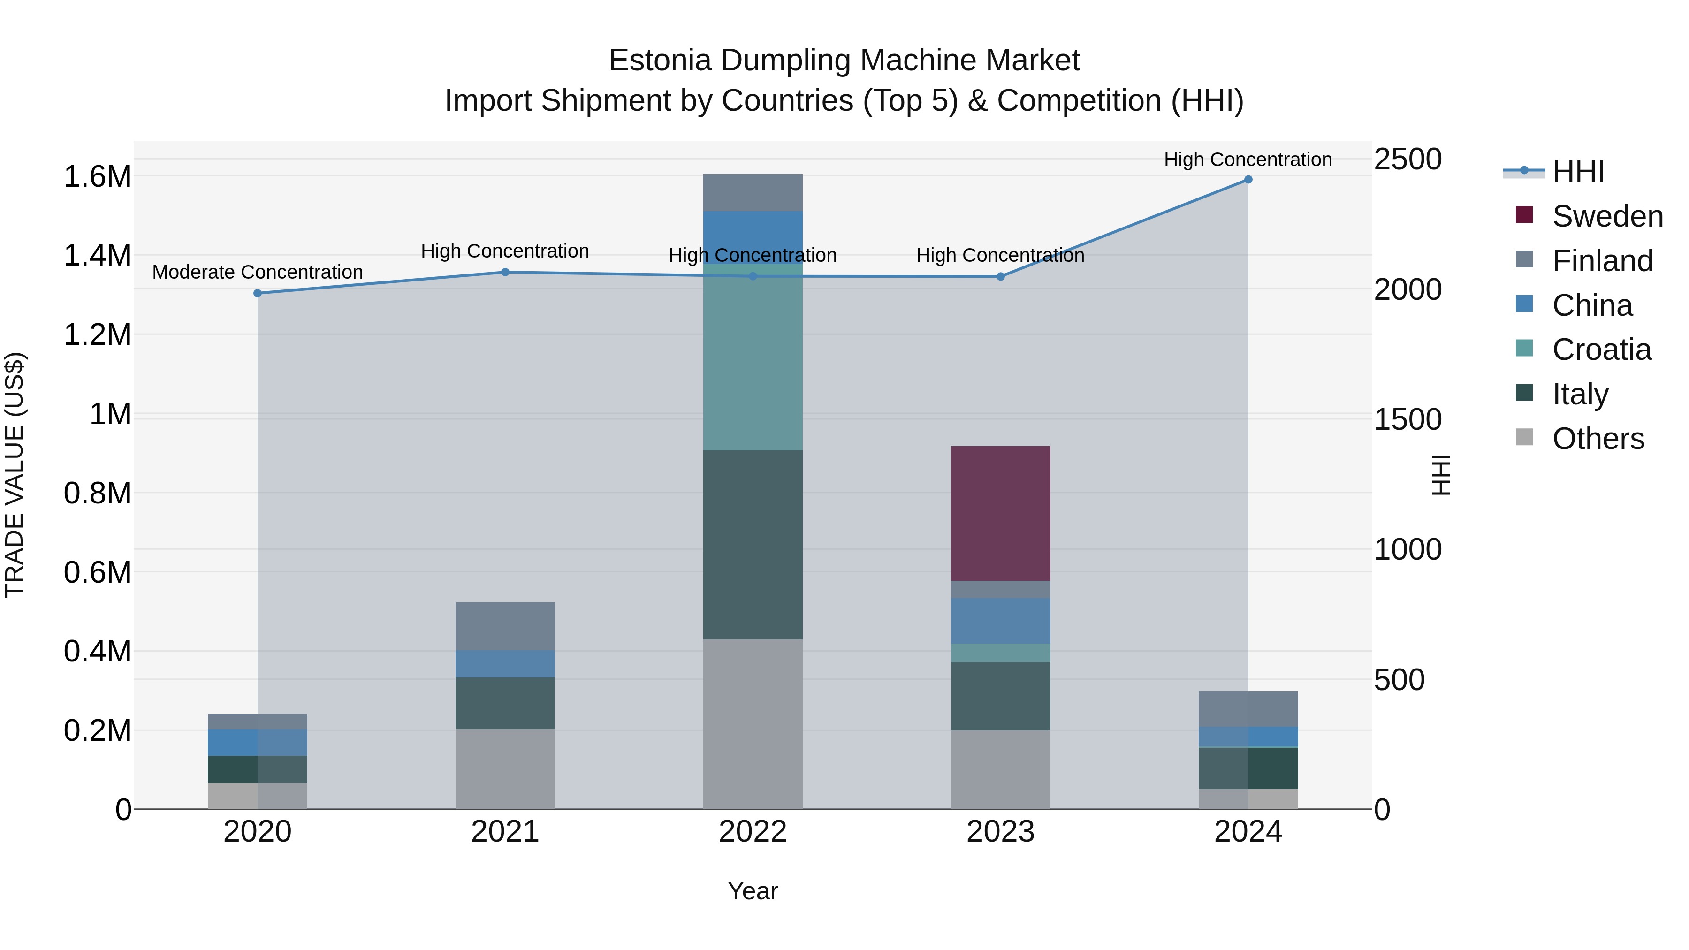Click the China segment in 2023 bar

[x=1001, y=621]
